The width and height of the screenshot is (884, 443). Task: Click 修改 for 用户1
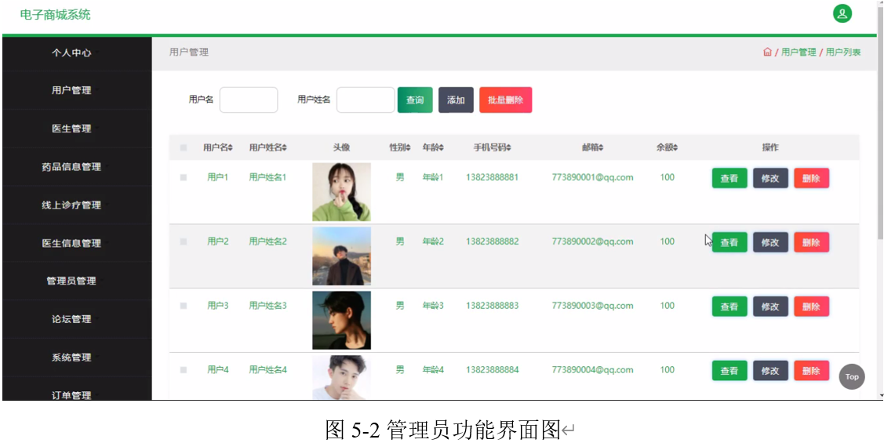771,178
